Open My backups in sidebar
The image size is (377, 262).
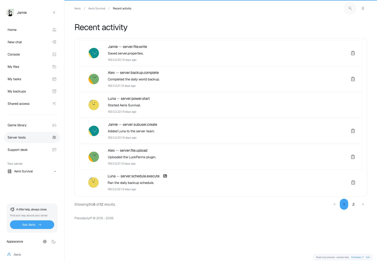[32, 91]
